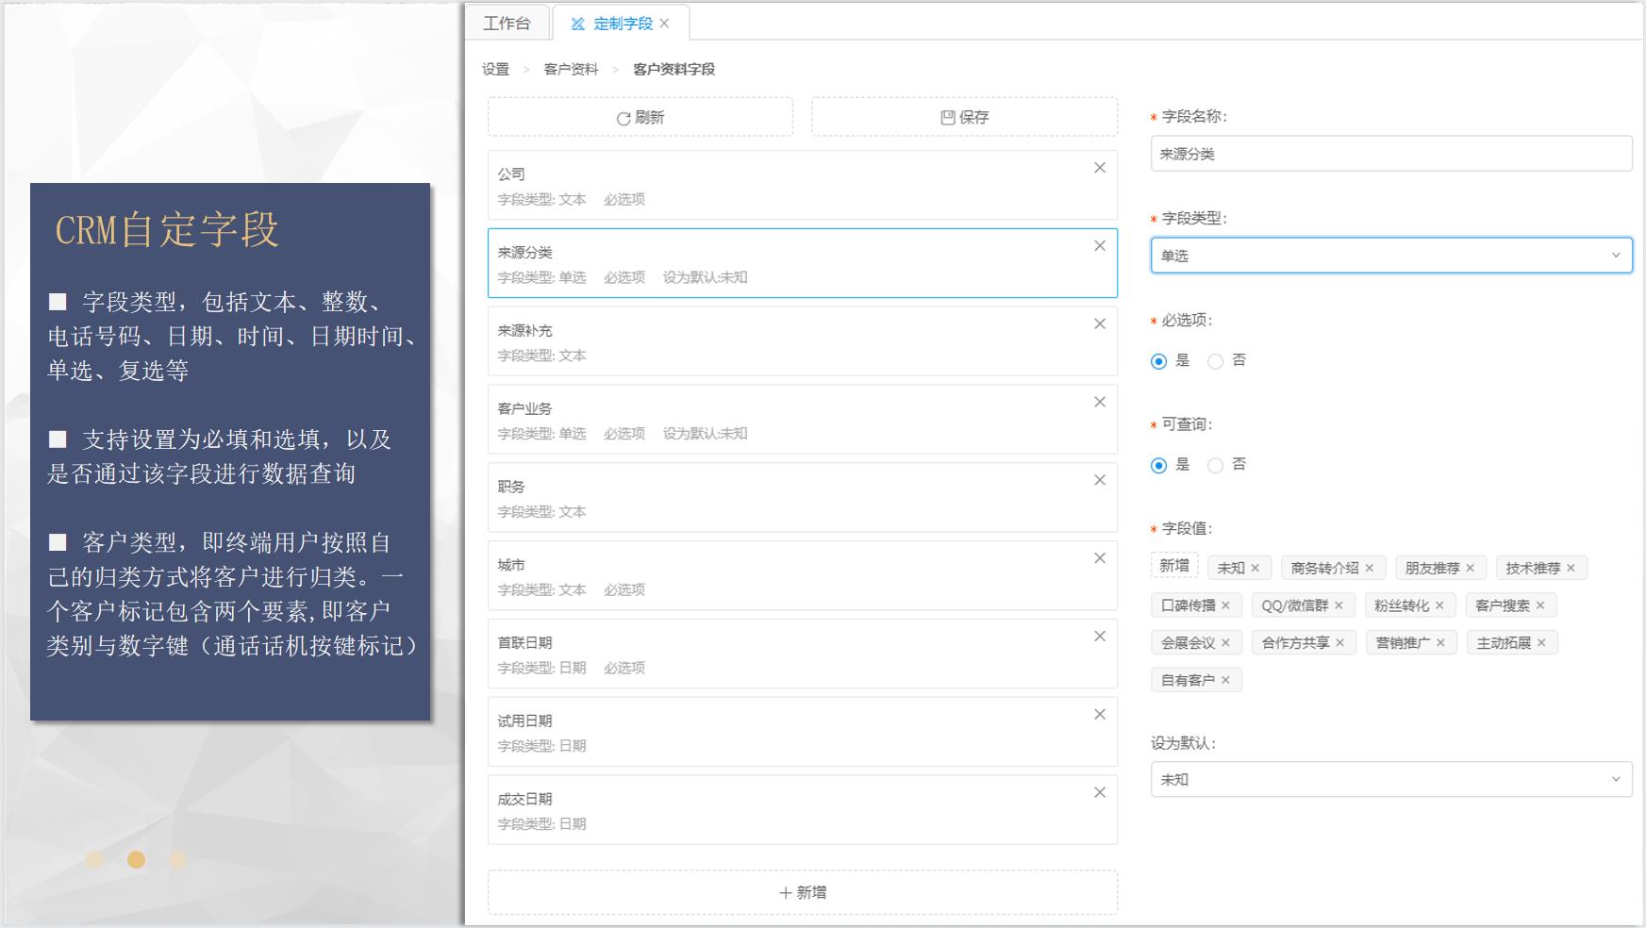The height and width of the screenshot is (928, 1646).
Task: Click 客户资料字段 breadcrumb text
Action: 673,69
